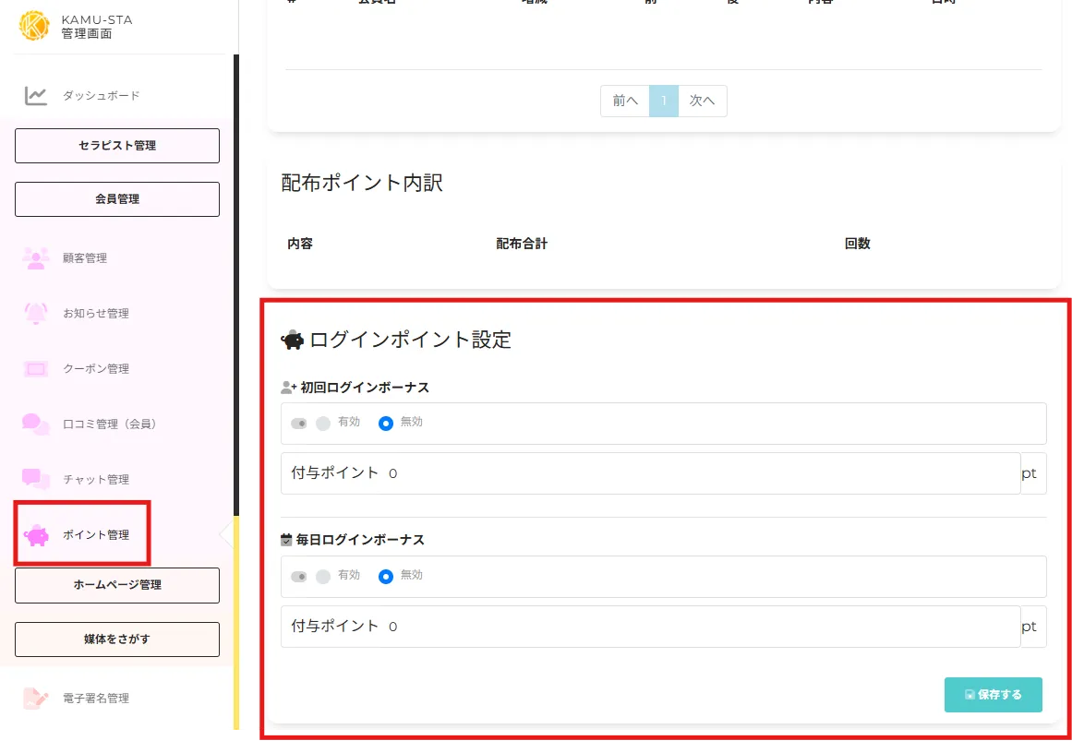Screen dimensions: 1072x741
Task: Expand the ホームページ管理 section
Action: pyautogui.click(x=117, y=585)
